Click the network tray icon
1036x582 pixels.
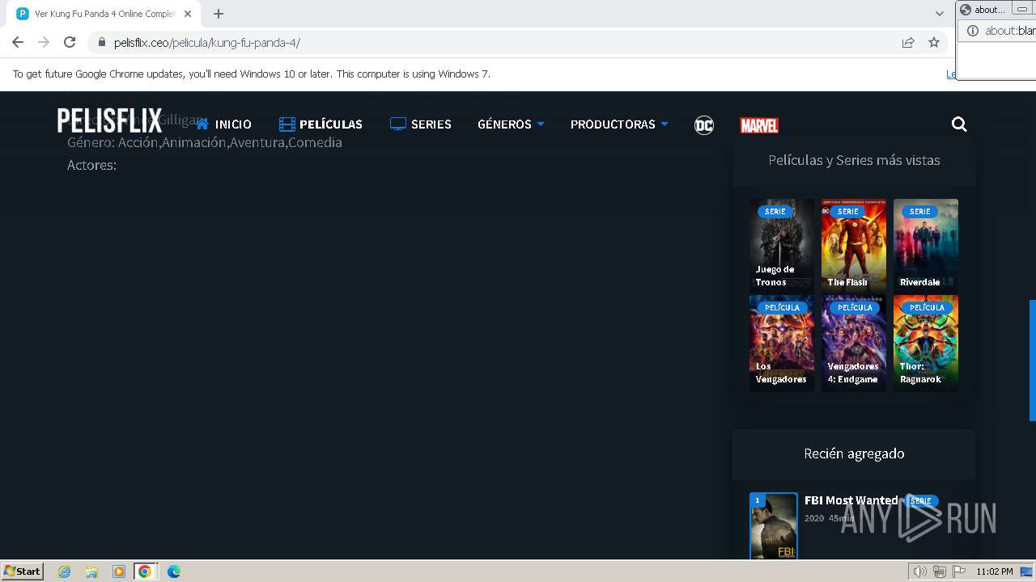[940, 571]
